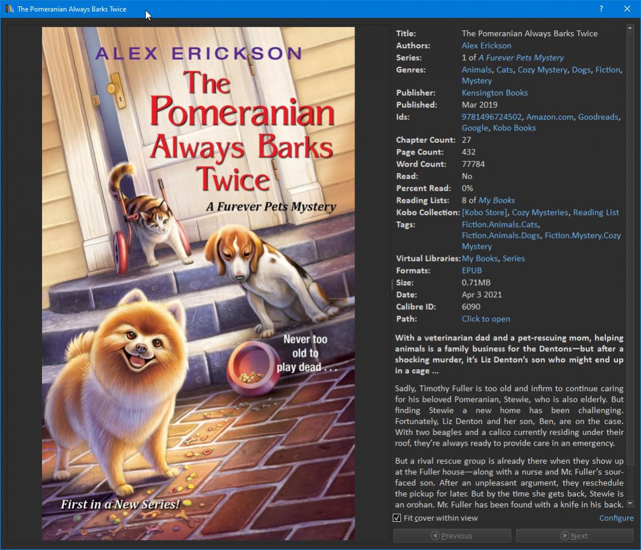Click the chapter count value 27

point(466,140)
